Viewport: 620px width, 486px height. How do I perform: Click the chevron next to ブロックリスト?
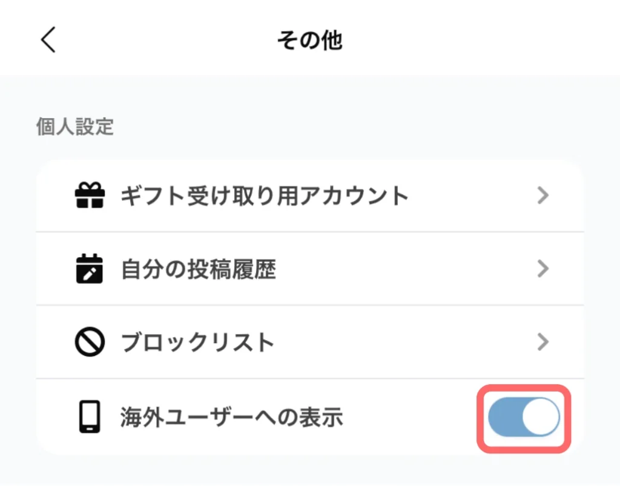pos(543,343)
